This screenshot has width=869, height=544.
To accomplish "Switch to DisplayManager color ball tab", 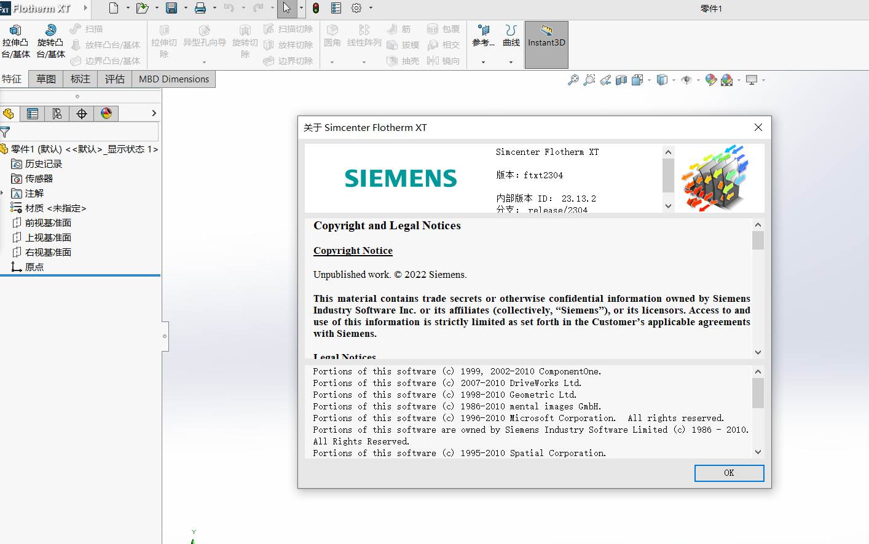I will click(106, 114).
